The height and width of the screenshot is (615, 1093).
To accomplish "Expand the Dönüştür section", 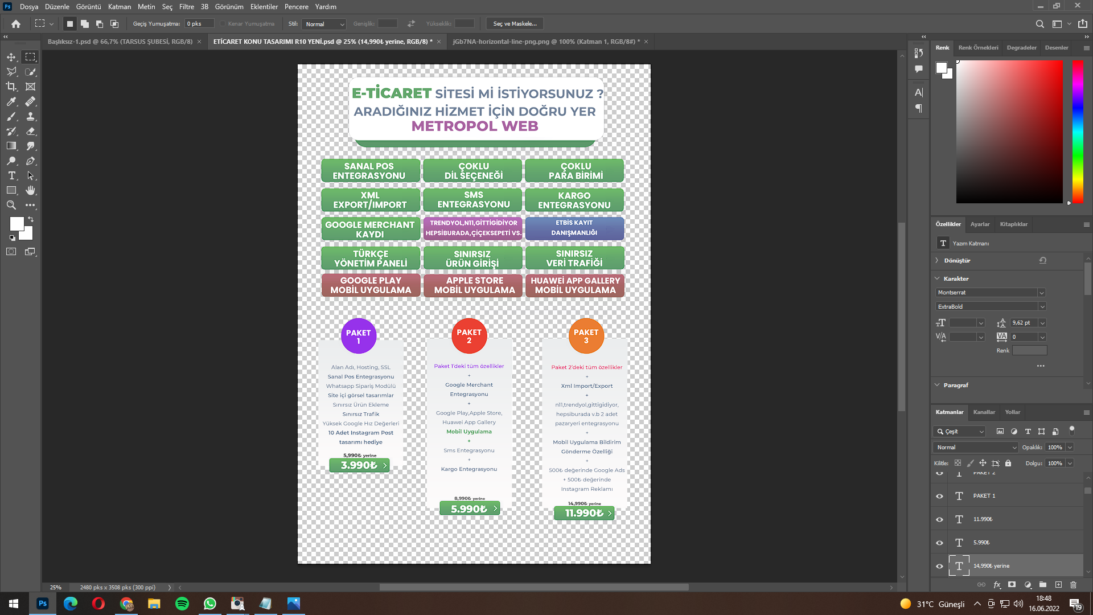I will 937,260.
